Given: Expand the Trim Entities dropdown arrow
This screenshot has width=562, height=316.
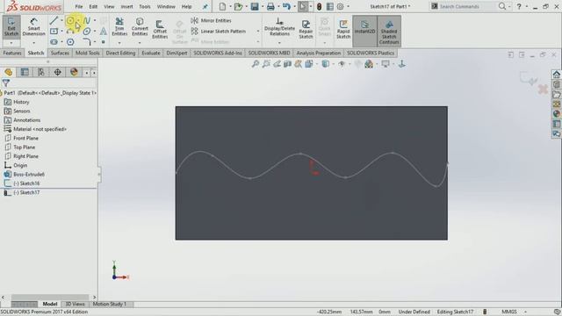Looking at the screenshot, I should 119,43.
